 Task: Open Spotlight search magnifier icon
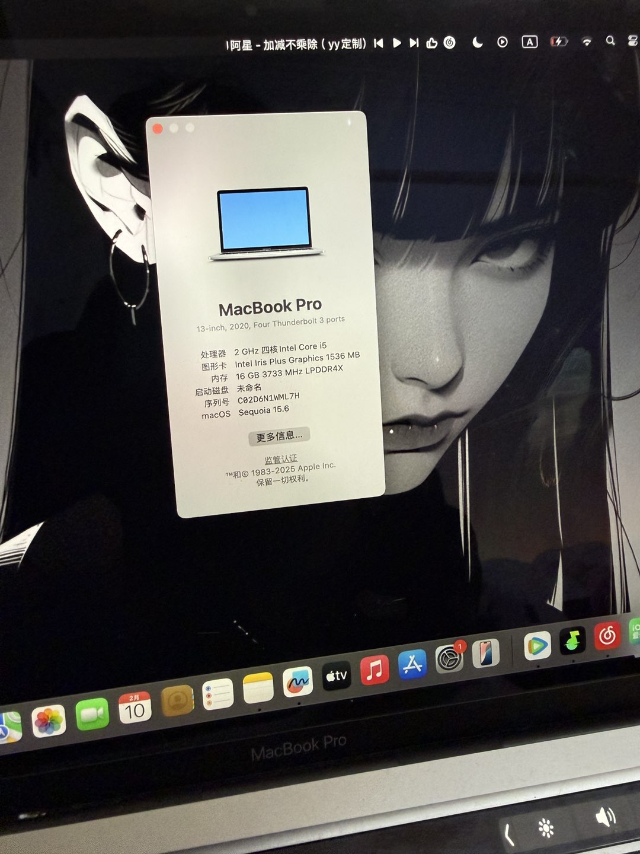610,41
